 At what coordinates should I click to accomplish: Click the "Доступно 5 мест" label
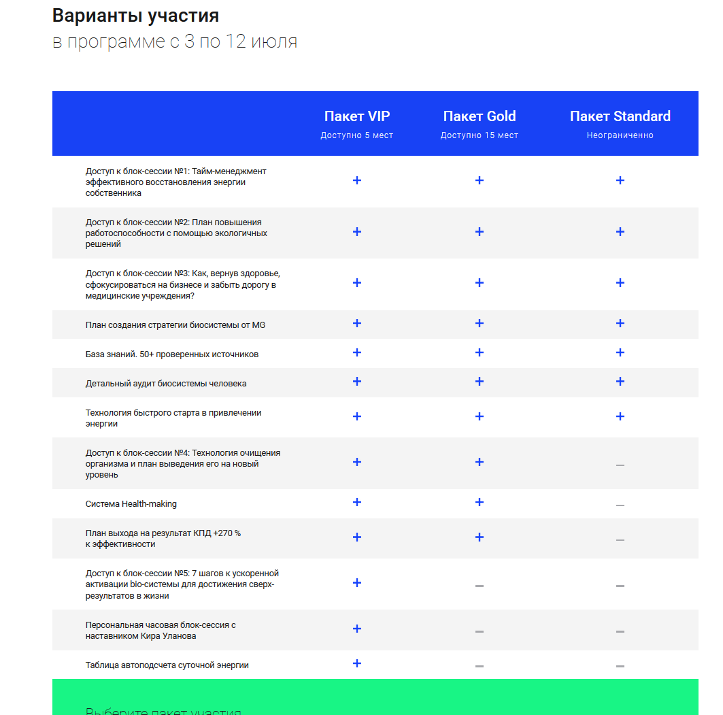tap(357, 135)
